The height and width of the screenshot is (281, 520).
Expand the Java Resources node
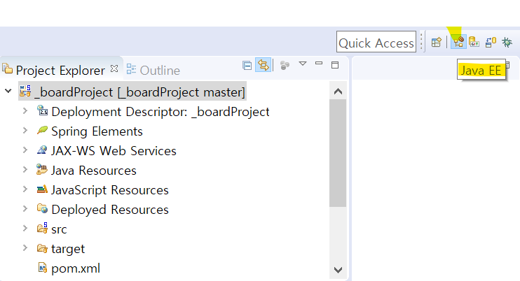point(25,170)
